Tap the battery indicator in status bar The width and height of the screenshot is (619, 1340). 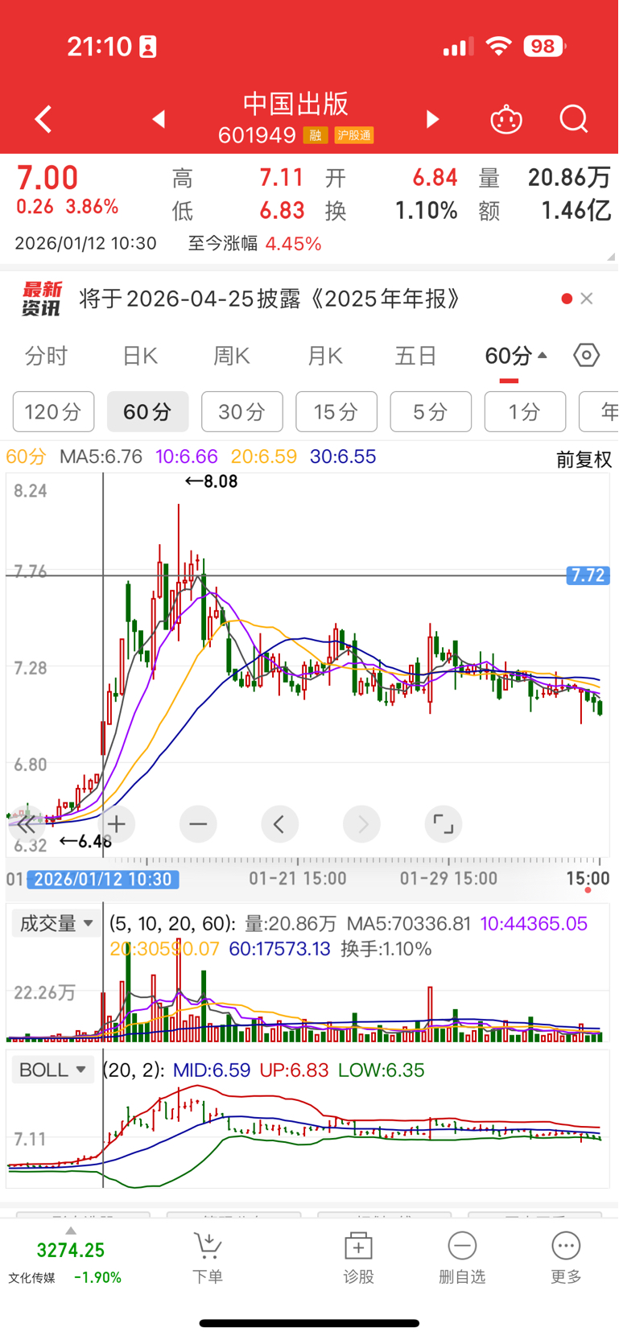(x=545, y=47)
